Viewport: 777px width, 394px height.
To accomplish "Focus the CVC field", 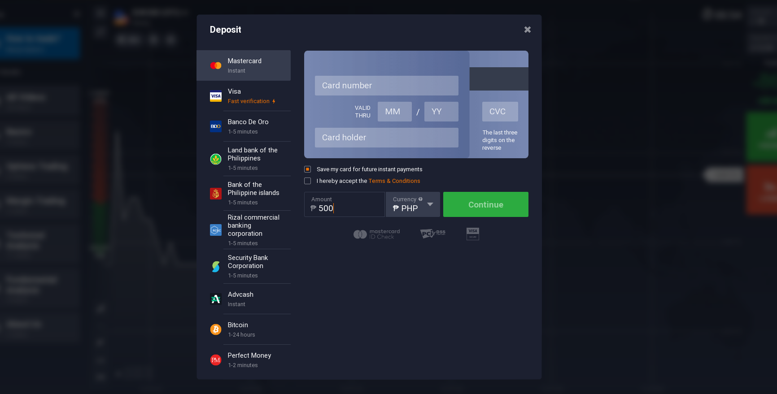I will (x=500, y=112).
